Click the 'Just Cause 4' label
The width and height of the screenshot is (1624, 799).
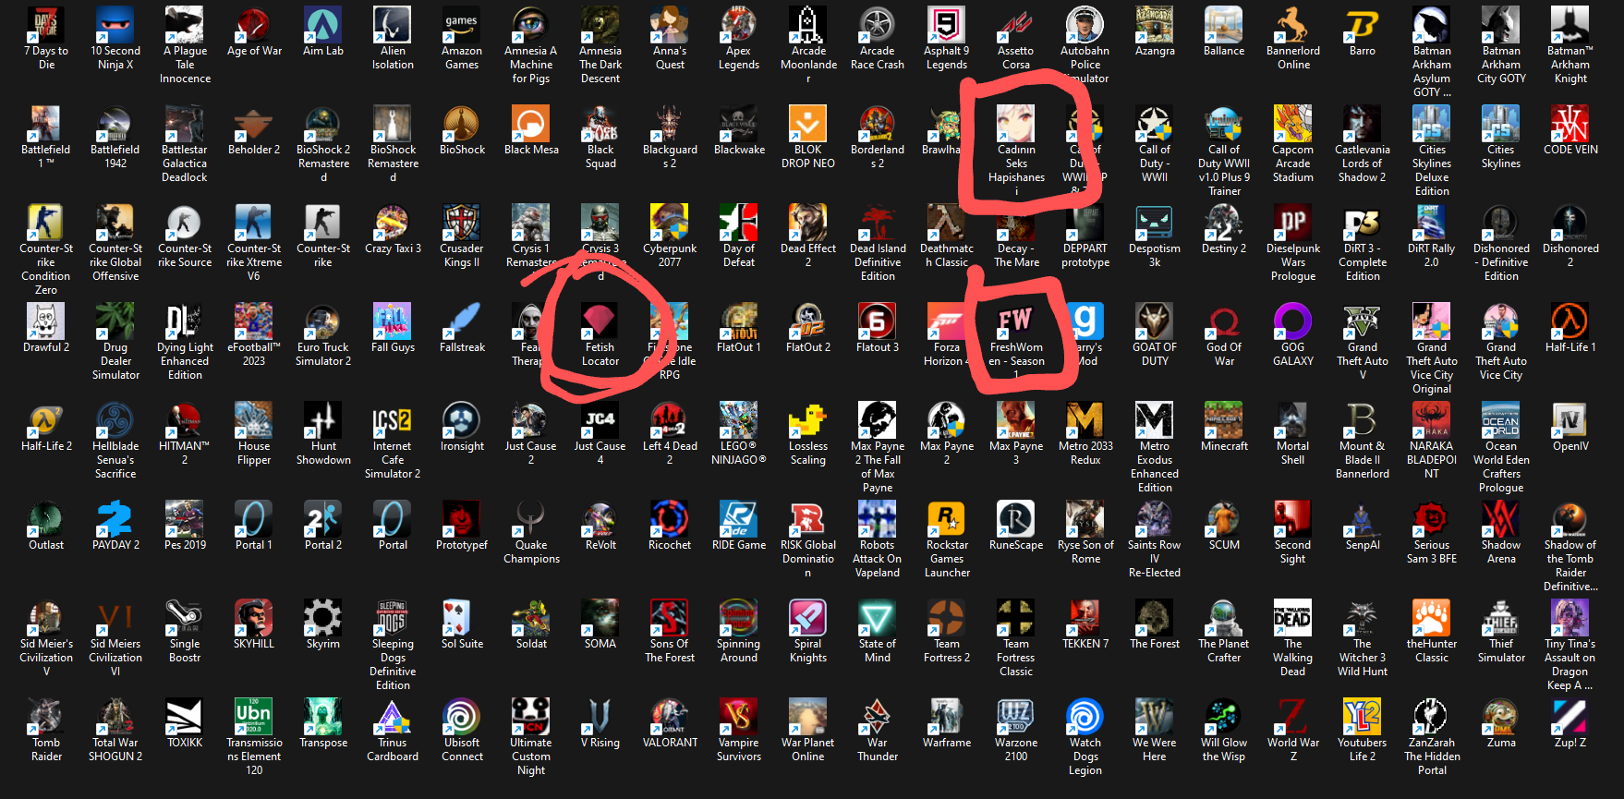600,454
